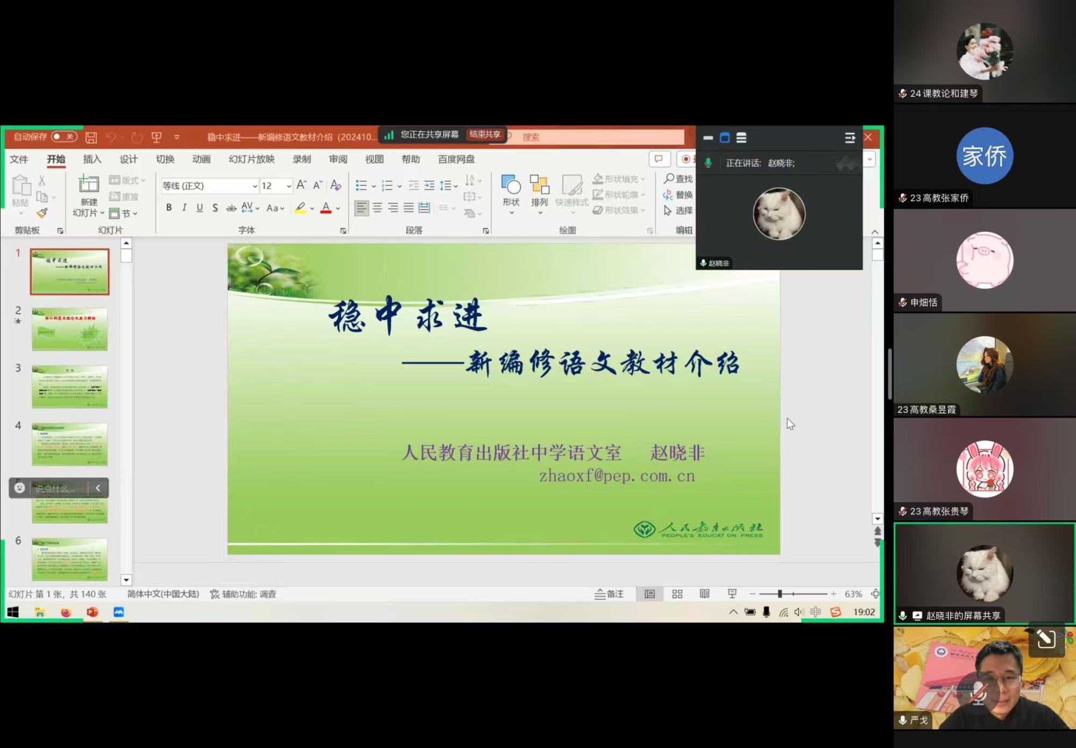Open Firefox from the taskbar
The image size is (1076, 748).
pyautogui.click(x=66, y=612)
